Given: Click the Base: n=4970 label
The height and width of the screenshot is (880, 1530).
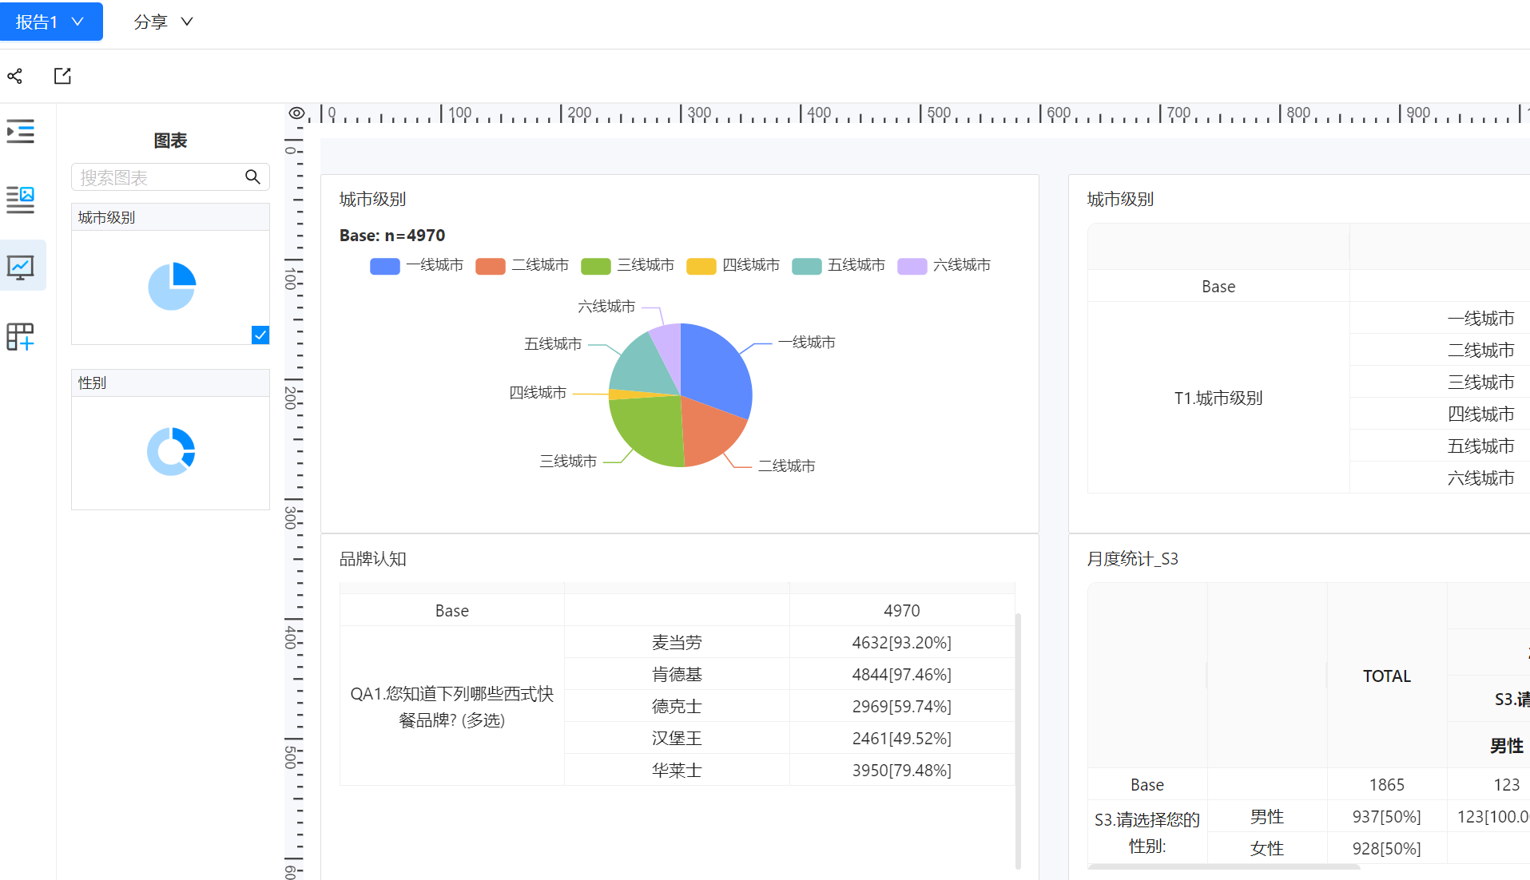Looking at the screenshot, I should point(392,236).
